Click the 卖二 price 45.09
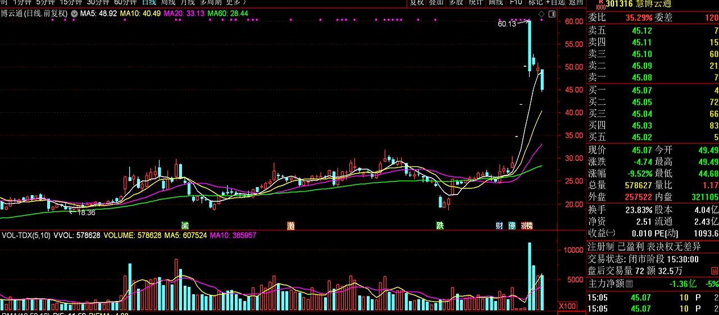The width and height of the screenshot is (719, 315). pos(642,66)
